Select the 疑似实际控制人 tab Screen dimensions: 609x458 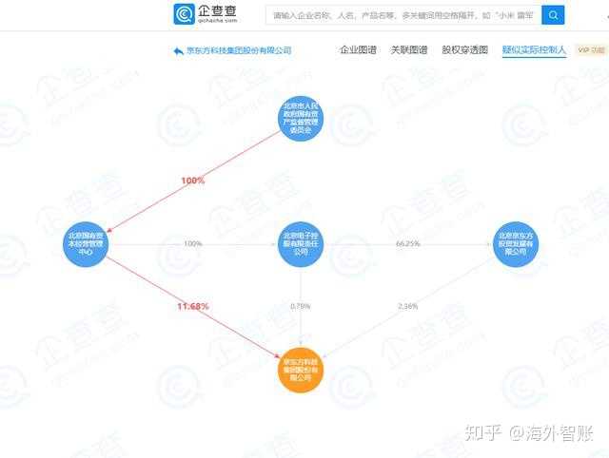click(534, 50)
